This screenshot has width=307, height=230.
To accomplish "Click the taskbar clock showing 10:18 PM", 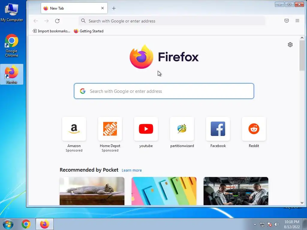I will click(292, 224).
